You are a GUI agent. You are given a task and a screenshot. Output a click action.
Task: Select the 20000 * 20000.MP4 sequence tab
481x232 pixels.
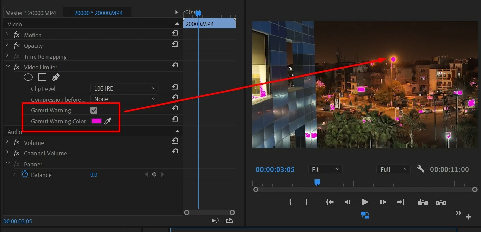(98, 13)
